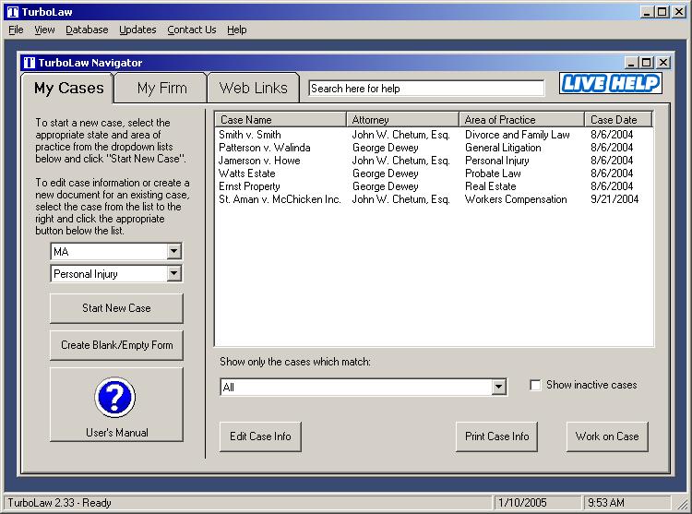This screenshot has height=514, width=692.
Task: Click Divorce and Family Law cell
Action: pyautogui.click(x=518, y=135)
